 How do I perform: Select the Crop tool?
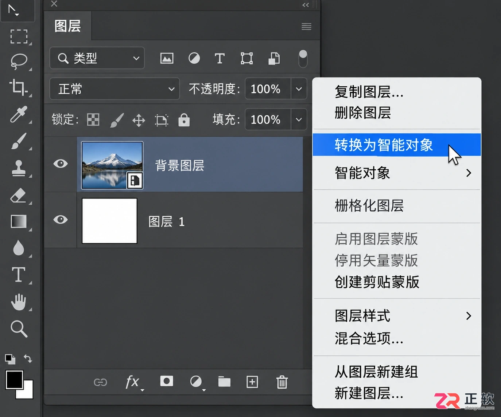[19, 87]
